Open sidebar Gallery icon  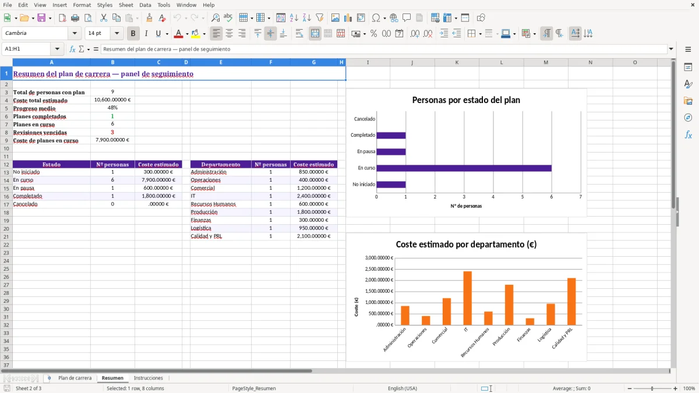(688, 101)
